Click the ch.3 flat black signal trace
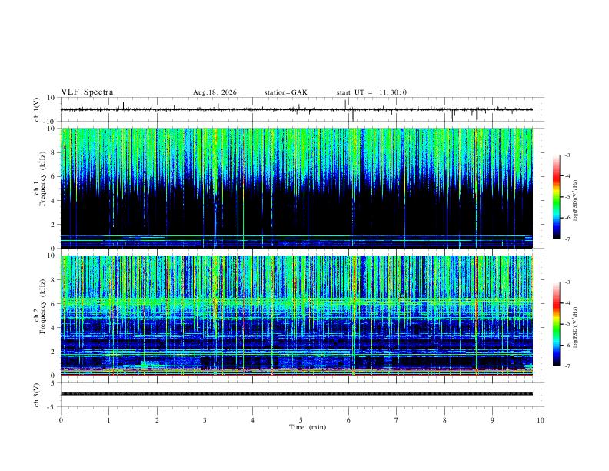The width and height of the screenshot is (609, 471). pos(297,394)
